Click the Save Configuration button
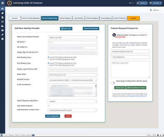 (x=53, y=116)
